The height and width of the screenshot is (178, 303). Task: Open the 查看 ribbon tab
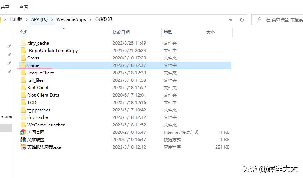click(x=24, y=7)
